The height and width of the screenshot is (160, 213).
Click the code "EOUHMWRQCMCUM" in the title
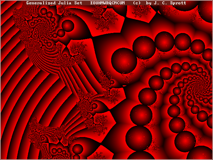pyautogui.click(x=107, y=3)
